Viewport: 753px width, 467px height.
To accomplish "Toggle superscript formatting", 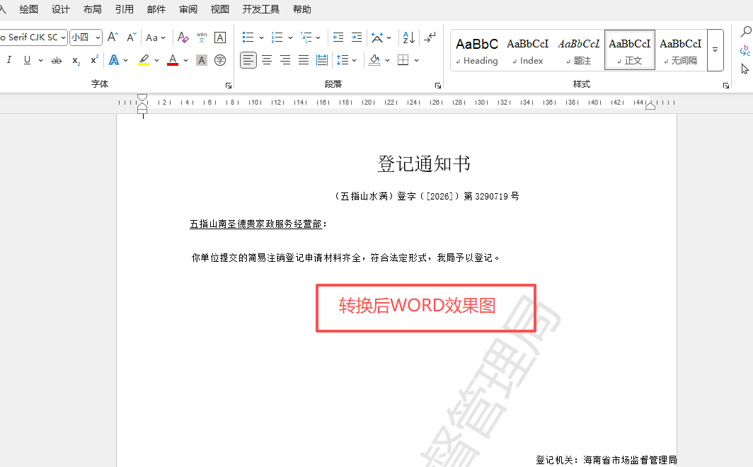I will click(x=95, y=60).
